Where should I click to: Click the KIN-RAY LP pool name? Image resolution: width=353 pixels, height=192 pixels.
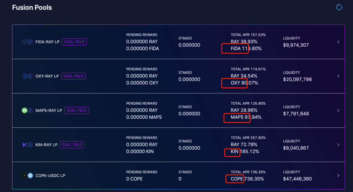coord(46,145)
